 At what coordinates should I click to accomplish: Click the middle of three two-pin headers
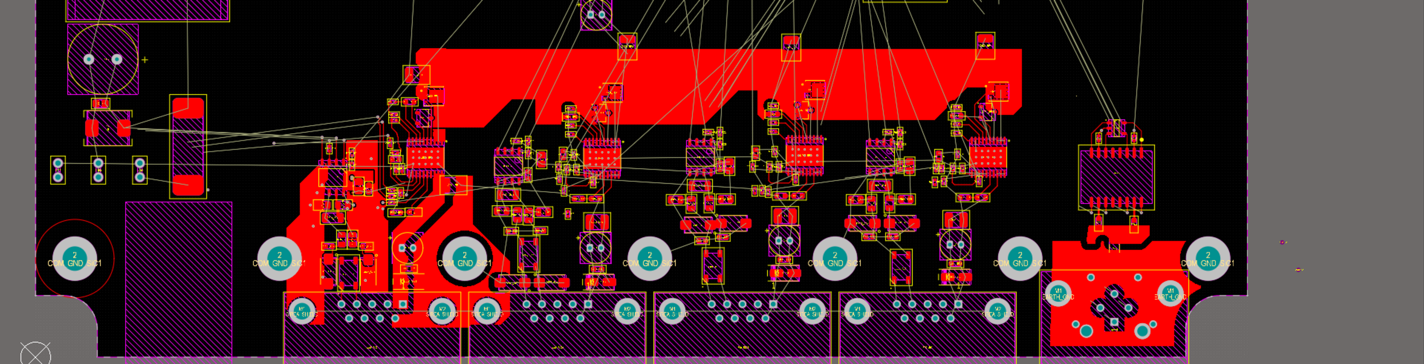98,170
